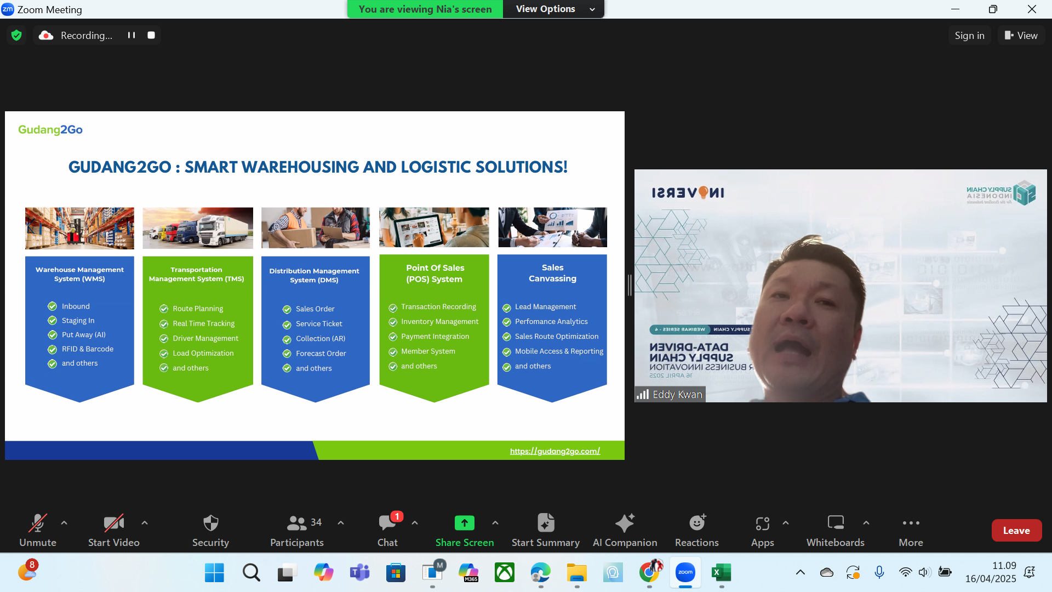Start Video camera toggle

coord(114,530)
